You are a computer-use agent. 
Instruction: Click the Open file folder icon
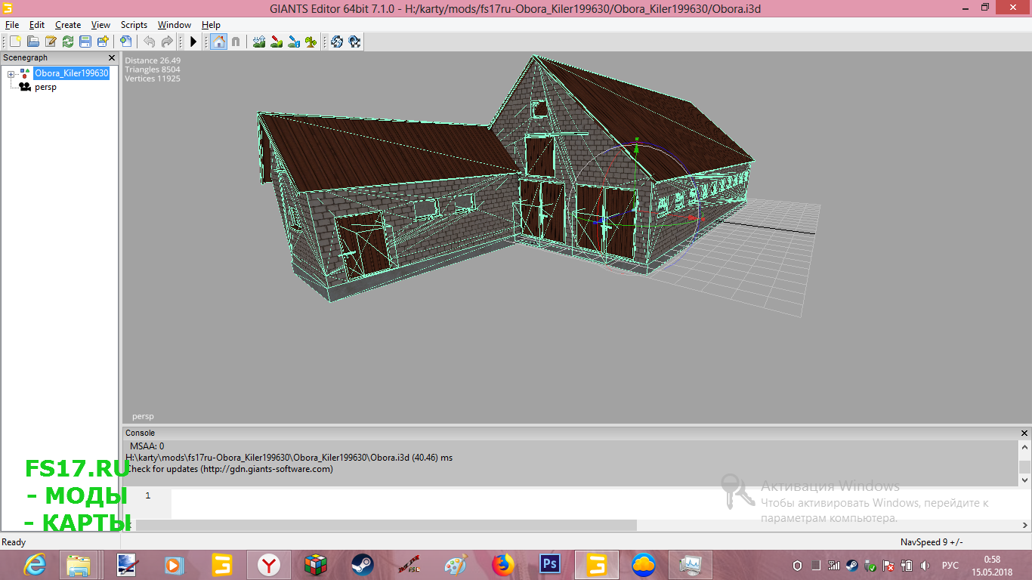pos(33,42)
